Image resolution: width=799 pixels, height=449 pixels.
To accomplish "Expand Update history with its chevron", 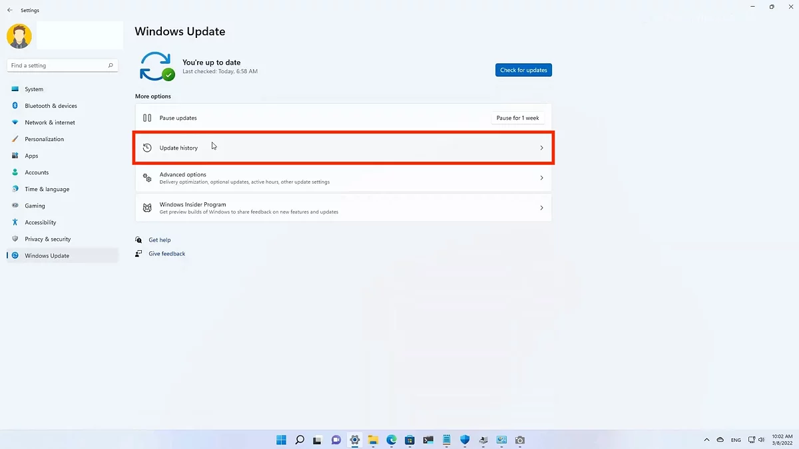I will pyautogui.click(x=541, y=148).
